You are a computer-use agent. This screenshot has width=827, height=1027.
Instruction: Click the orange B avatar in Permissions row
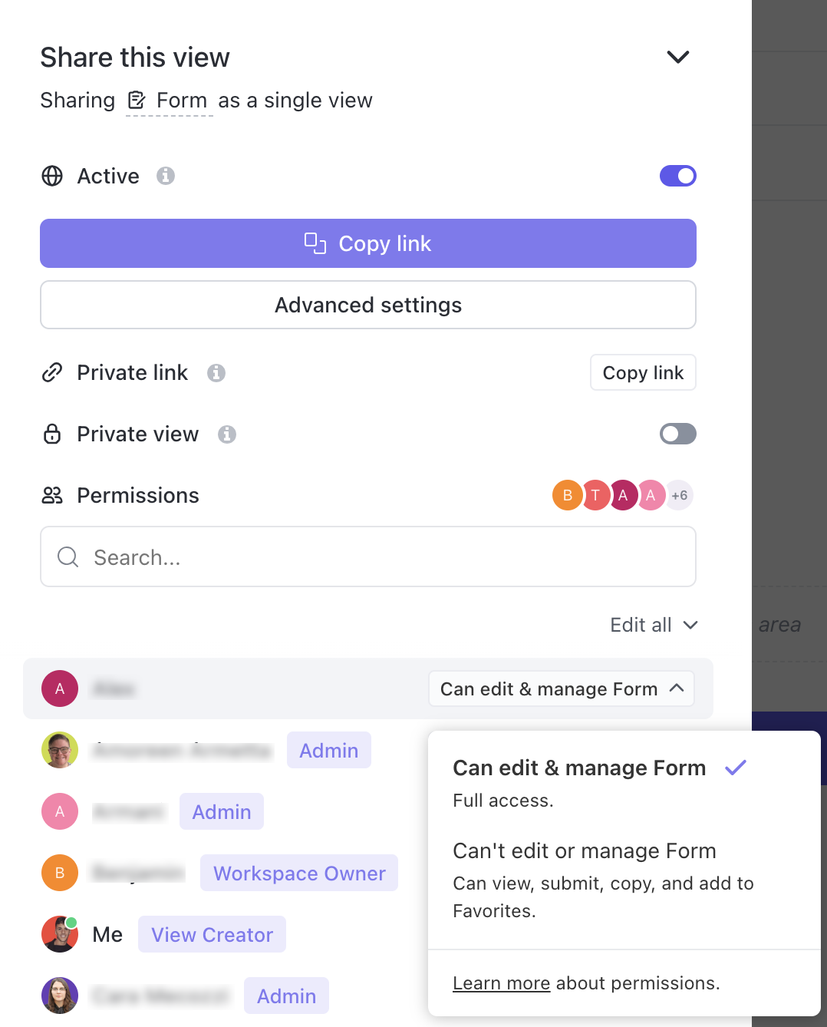567,495
